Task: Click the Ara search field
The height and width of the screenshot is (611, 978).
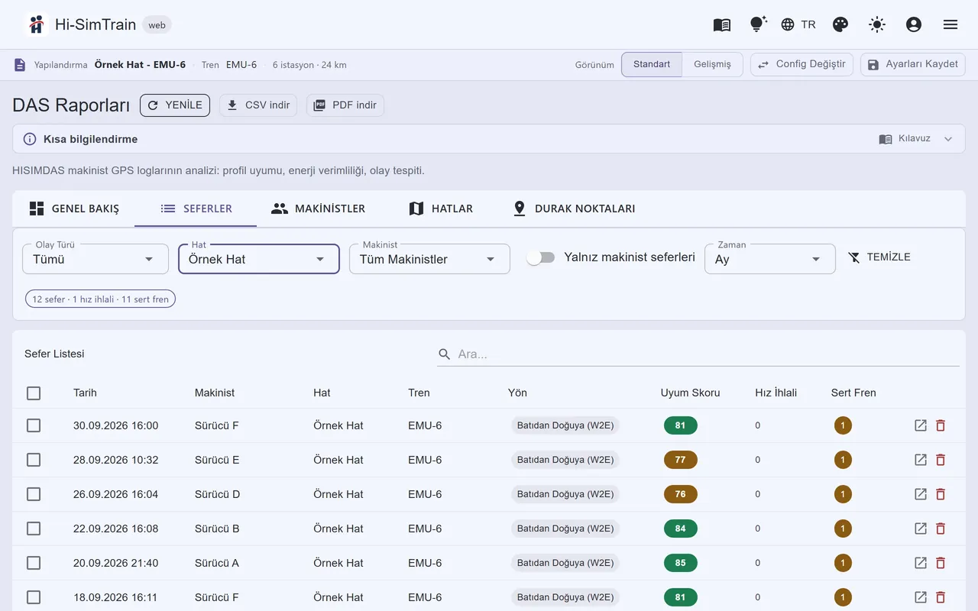Action: (698, 354)
